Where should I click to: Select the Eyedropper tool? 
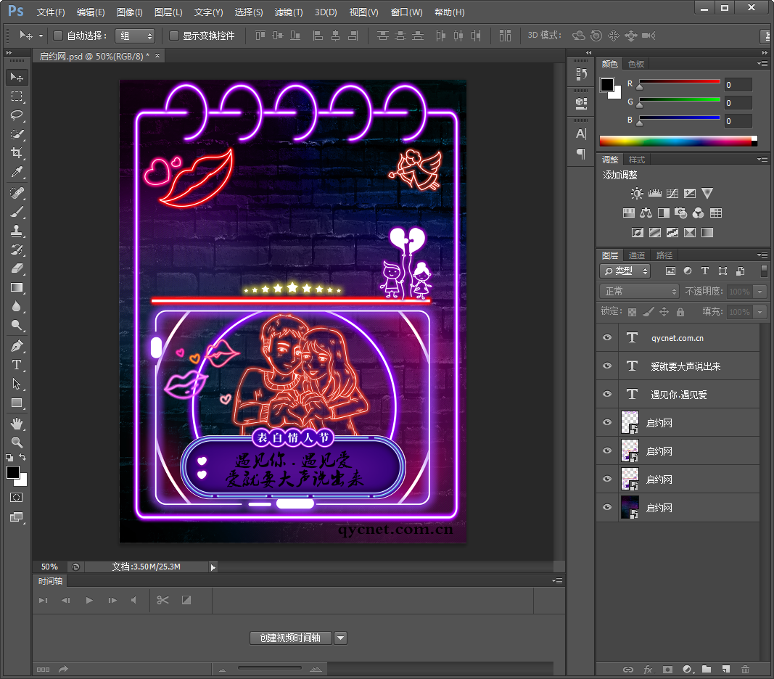[x=17, y=173]
